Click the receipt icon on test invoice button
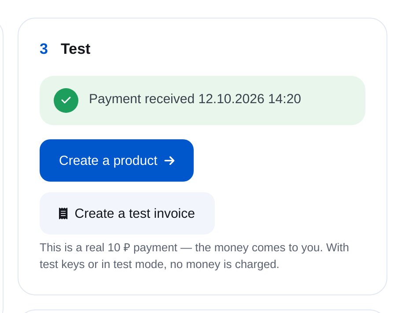The width and height of the screenshot is (405, 313). (63, 213)
